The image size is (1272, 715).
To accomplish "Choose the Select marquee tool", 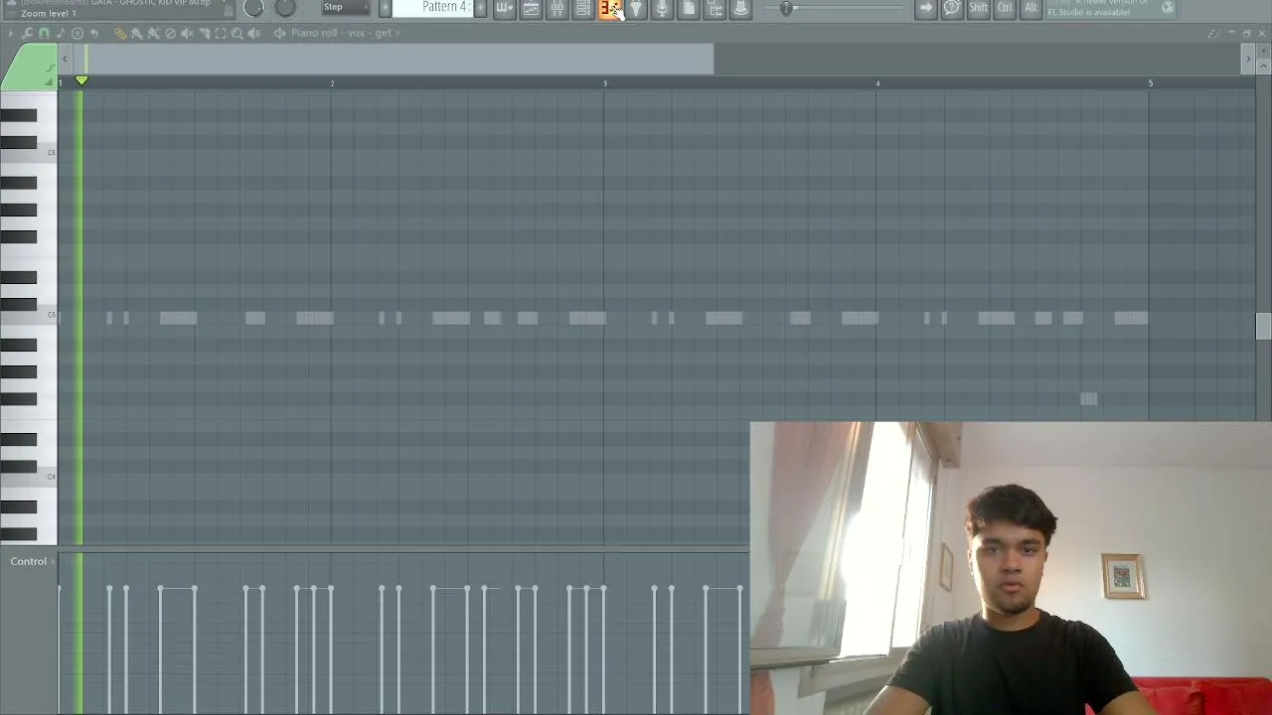I will [x=221, y=34].
